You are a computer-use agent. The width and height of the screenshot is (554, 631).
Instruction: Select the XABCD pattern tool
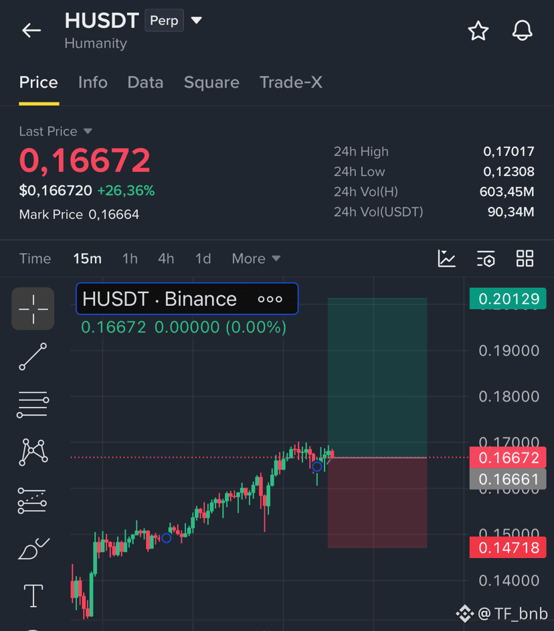(33, 452)
